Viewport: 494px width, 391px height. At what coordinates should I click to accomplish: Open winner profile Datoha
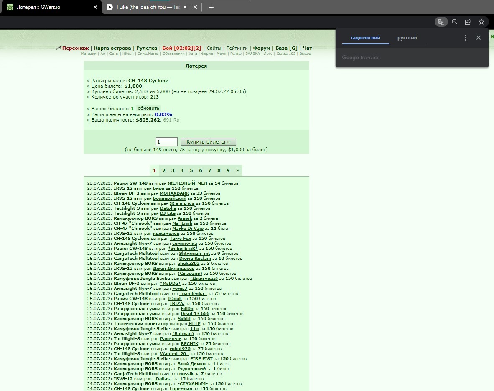168,208
